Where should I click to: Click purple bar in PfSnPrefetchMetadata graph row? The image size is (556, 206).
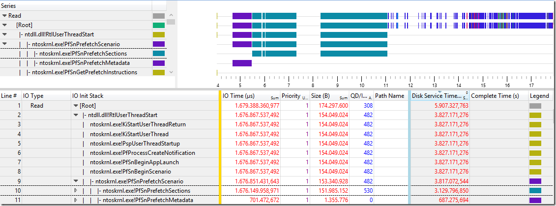click(x=242, y=63)
